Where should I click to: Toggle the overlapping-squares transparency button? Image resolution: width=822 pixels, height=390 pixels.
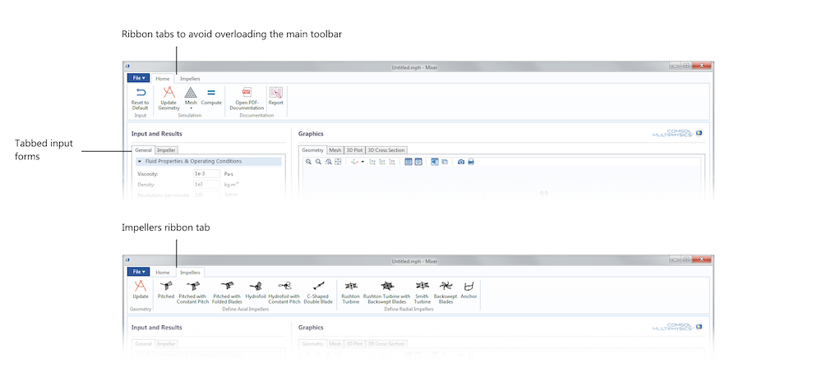click(445, 163)
